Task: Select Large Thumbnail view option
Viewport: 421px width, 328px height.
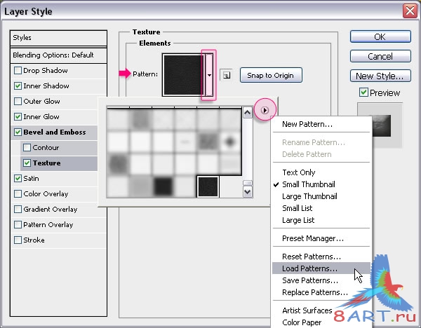Action: [x=321, y=196]
